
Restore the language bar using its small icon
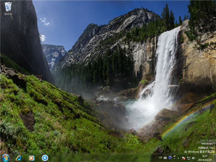pos(174,156)
